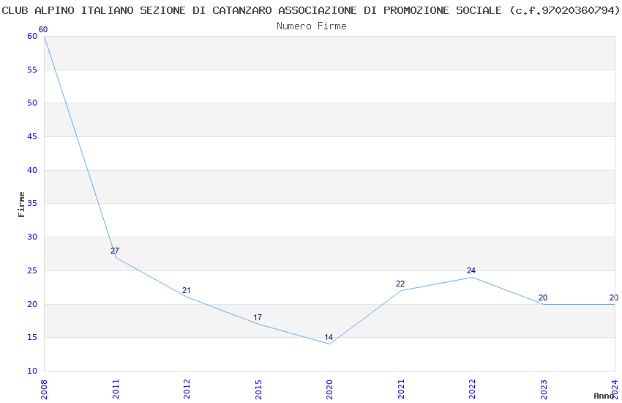Select the data label 14 at 2020
Screen dimensions: 622x403
tap(329, 337)
